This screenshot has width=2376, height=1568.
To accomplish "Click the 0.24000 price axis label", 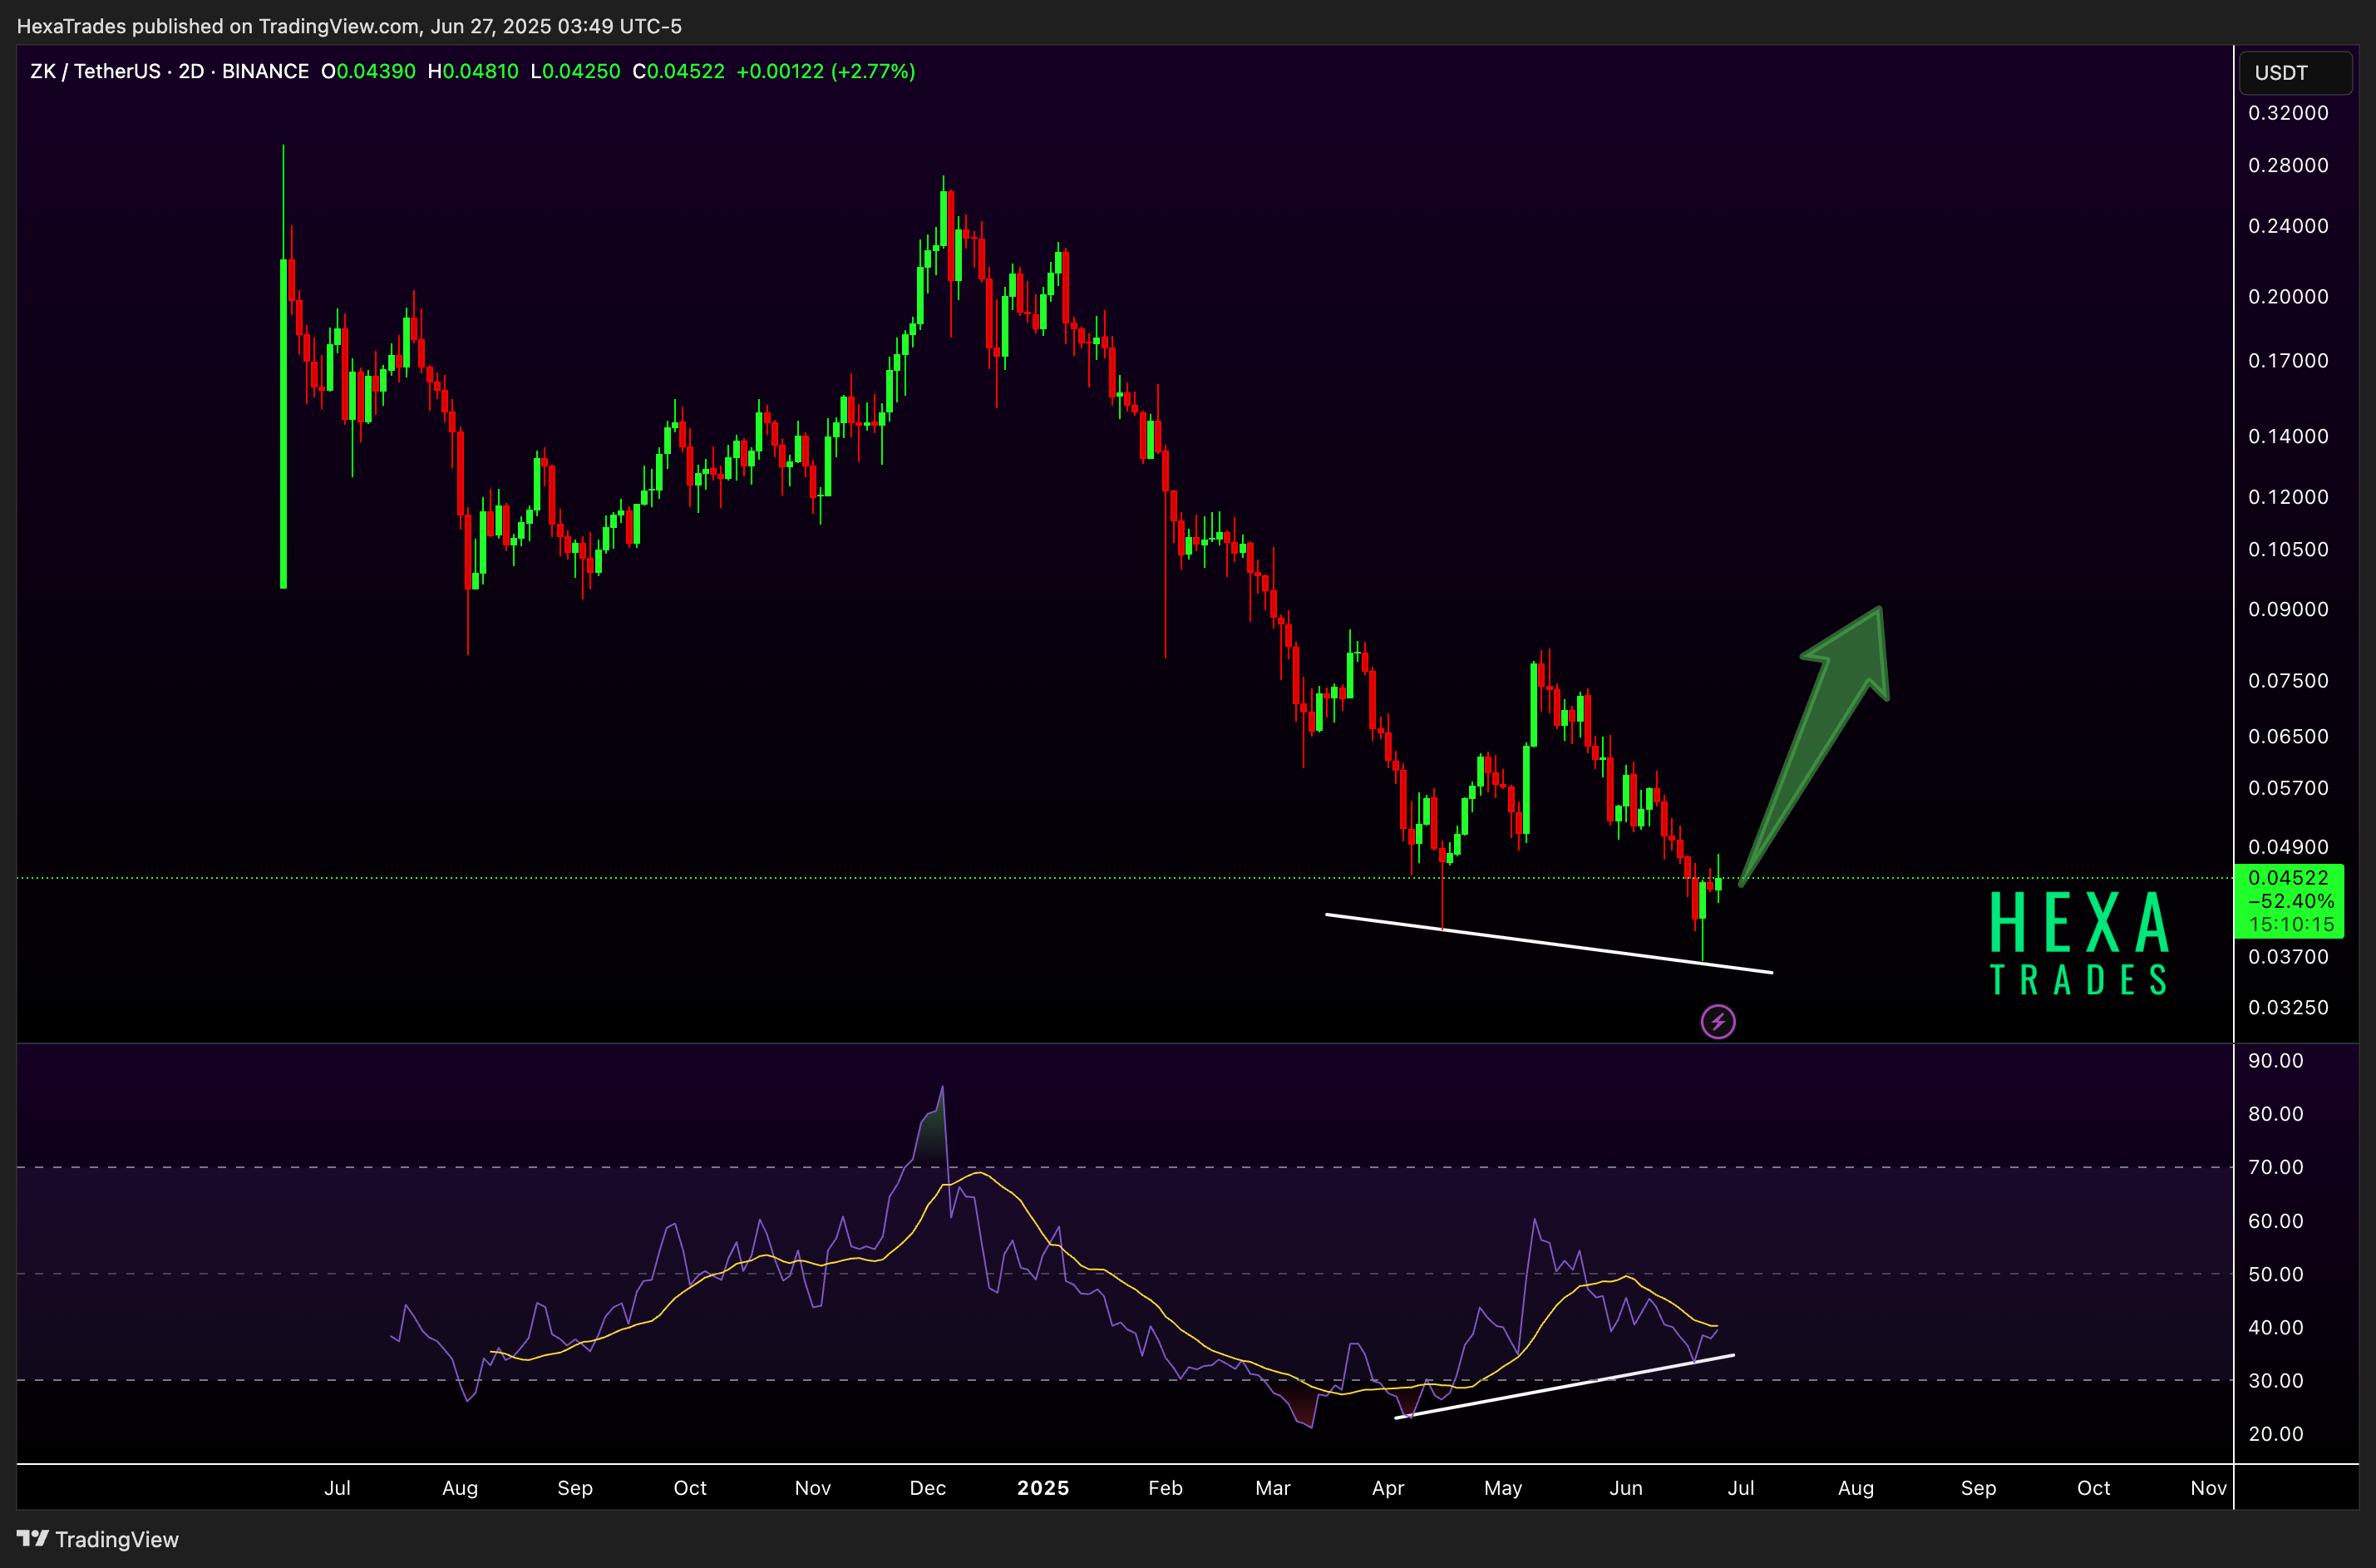I will pos(2288,226).
